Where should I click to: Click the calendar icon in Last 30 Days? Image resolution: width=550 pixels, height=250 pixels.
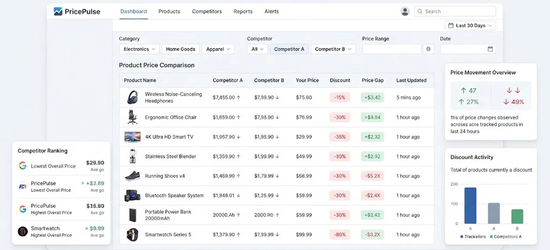[x=451, y=26]
